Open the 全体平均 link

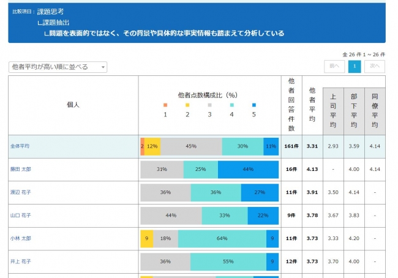coord(20,146)
